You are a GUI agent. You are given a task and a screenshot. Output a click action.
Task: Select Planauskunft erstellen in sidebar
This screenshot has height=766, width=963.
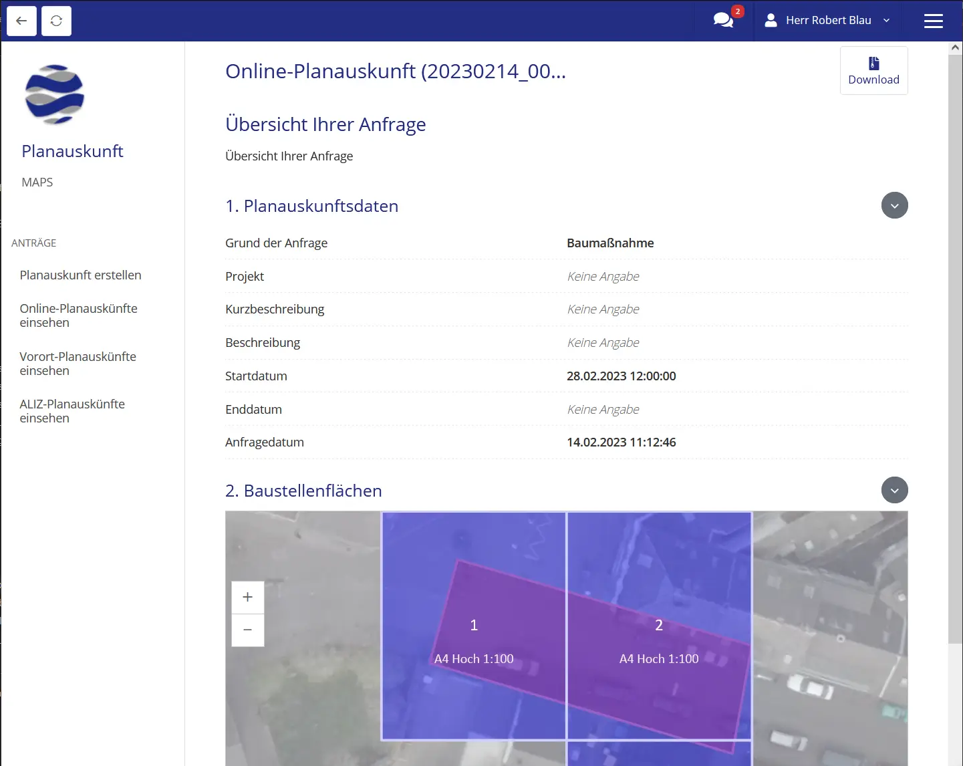[80, 275]
